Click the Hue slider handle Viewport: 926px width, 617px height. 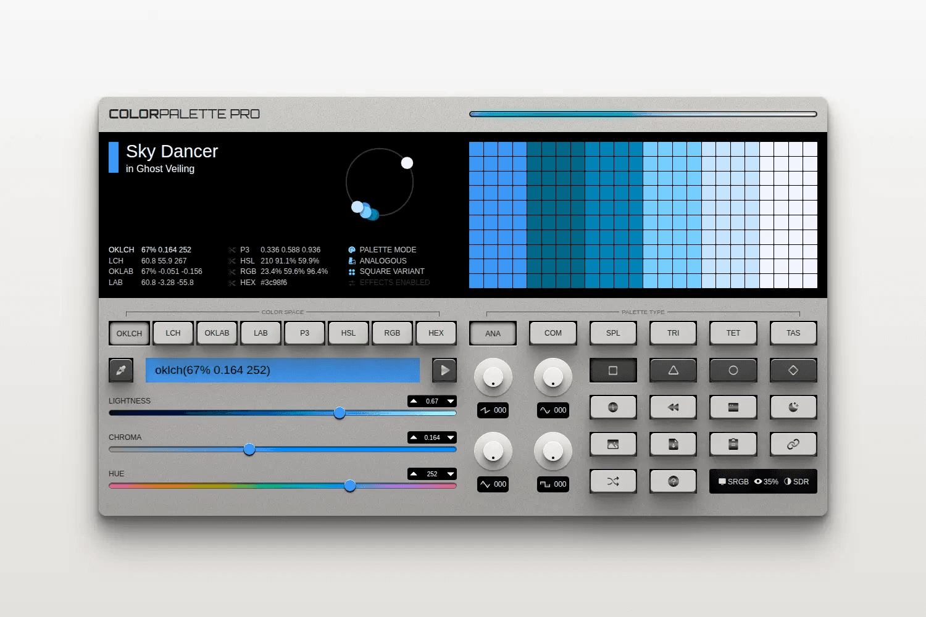coord(350,486)
